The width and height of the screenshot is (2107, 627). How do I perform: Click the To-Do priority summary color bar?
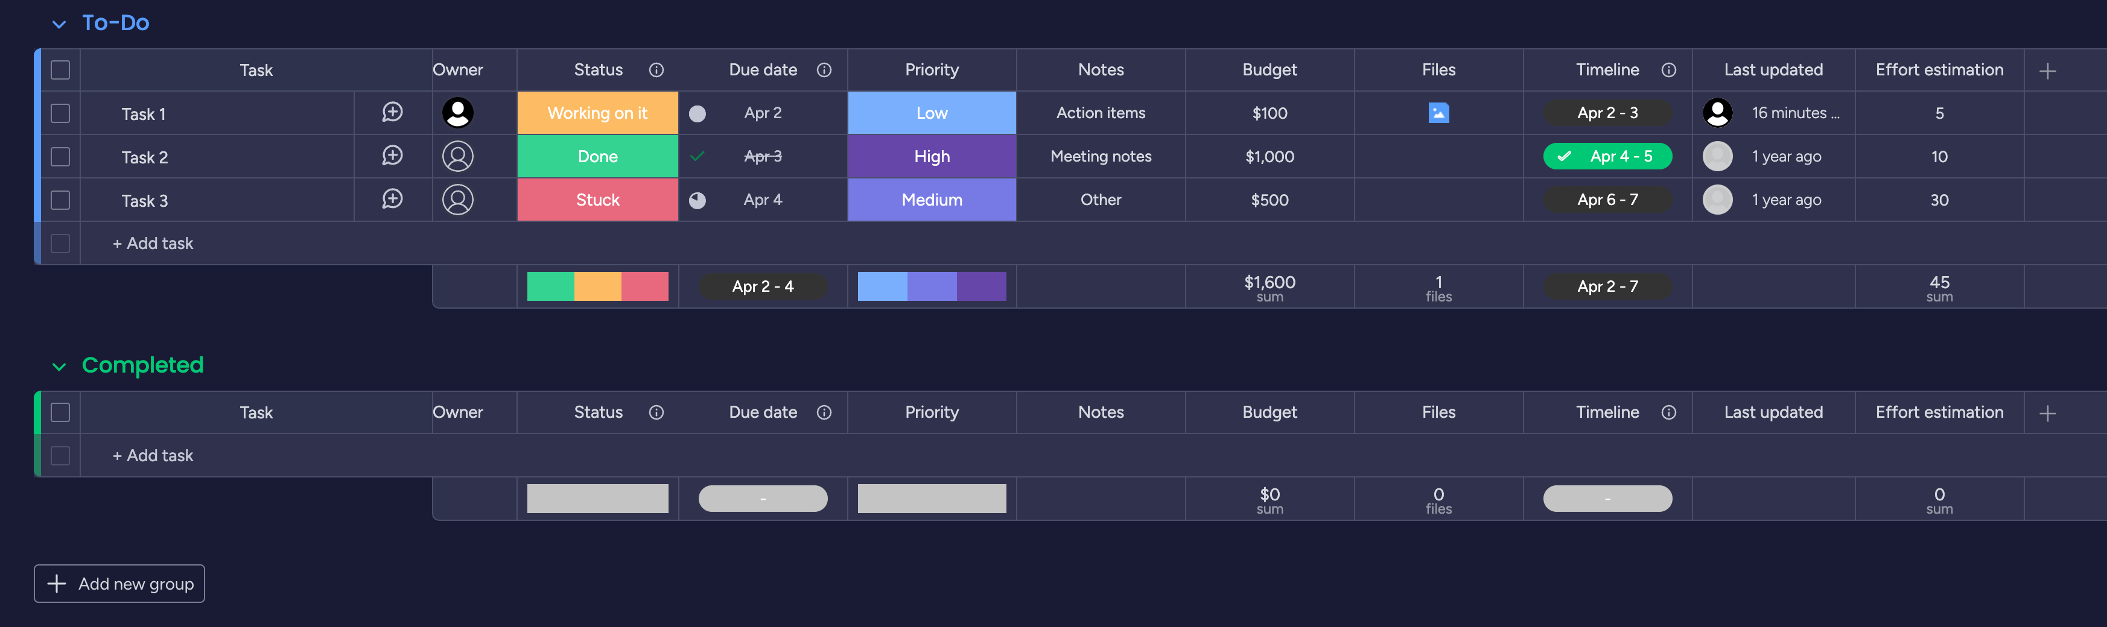pos(932,286)
